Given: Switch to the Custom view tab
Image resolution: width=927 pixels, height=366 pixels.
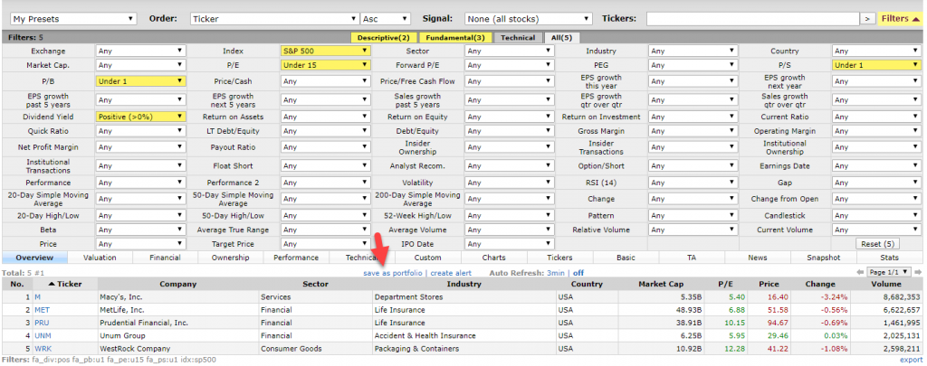Looking at the screenshot, I should tap(428, 258).
